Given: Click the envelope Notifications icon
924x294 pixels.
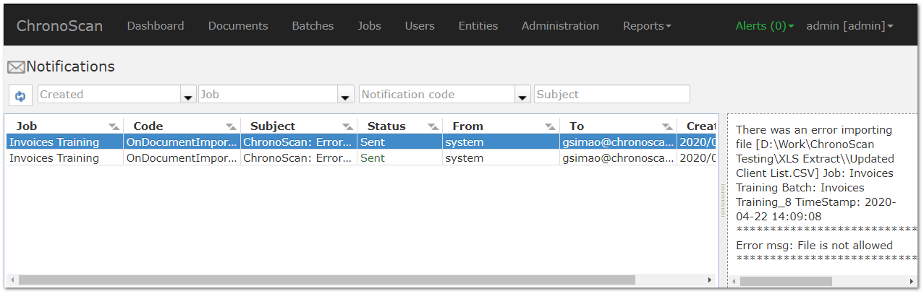Looking at the screenshot, I should [x=16, y=67].
